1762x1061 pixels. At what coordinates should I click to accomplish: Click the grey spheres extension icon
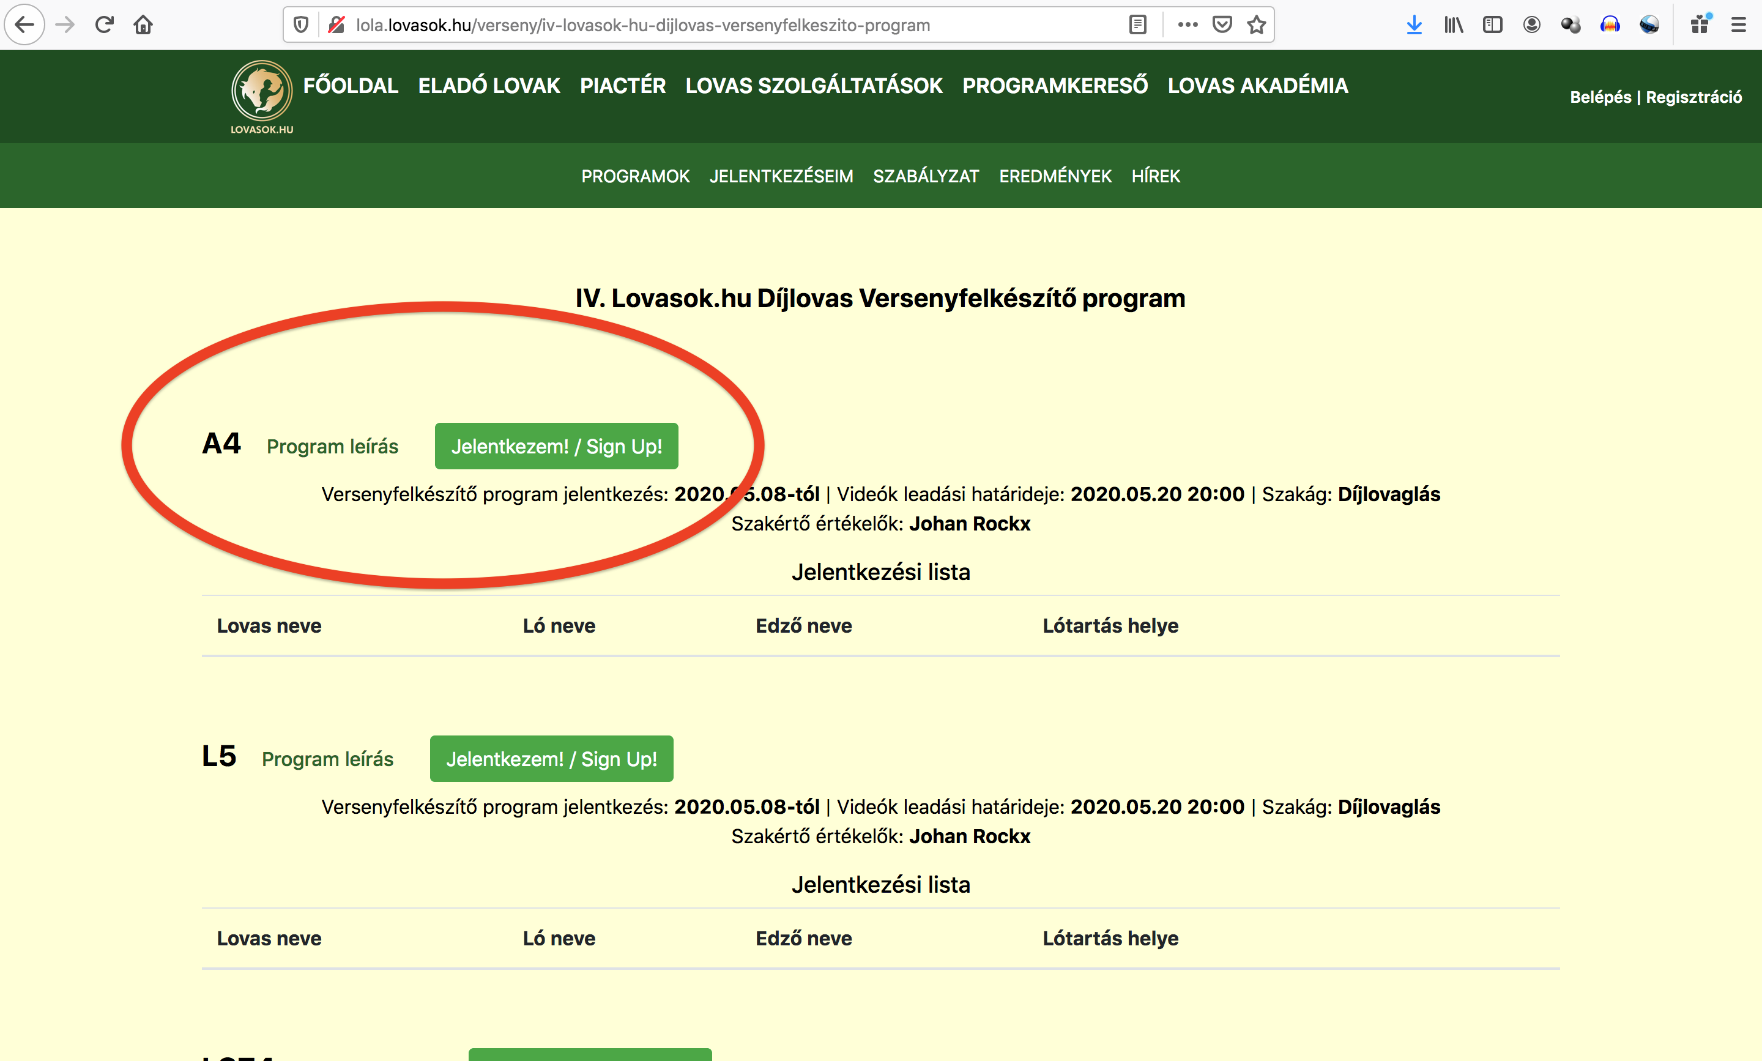(x=1571, y=25)
